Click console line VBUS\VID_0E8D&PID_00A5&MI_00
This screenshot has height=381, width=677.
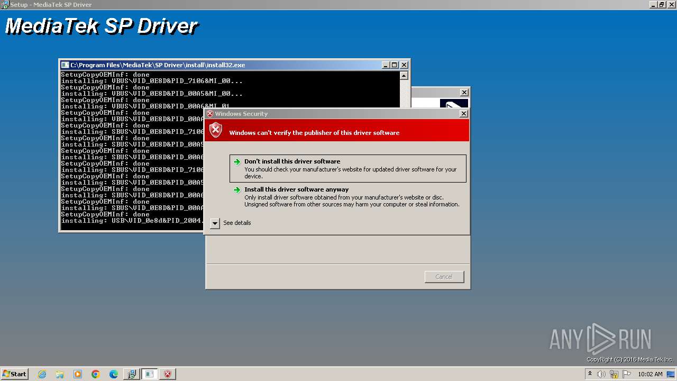(x=152, y=94)
